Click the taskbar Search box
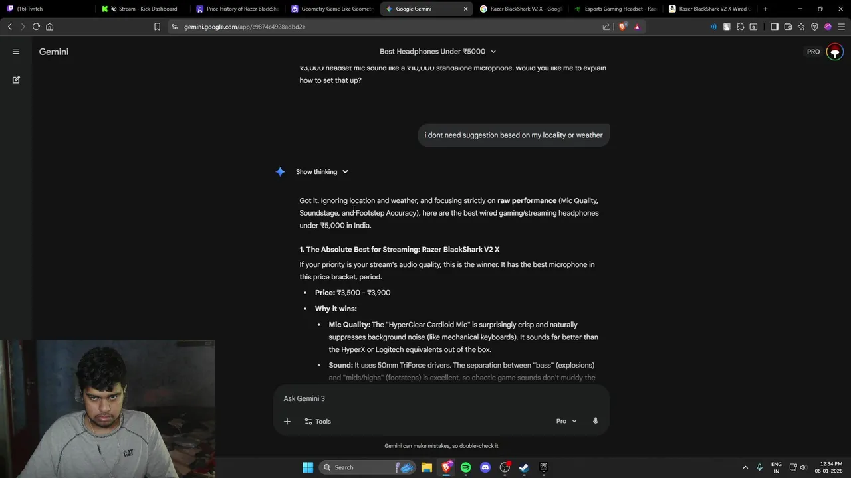 click(368, 467)
